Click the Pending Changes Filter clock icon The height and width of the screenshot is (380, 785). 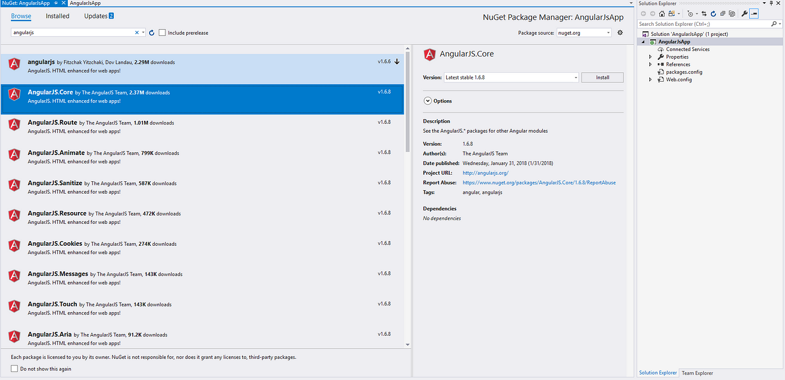tap(690, 13)
